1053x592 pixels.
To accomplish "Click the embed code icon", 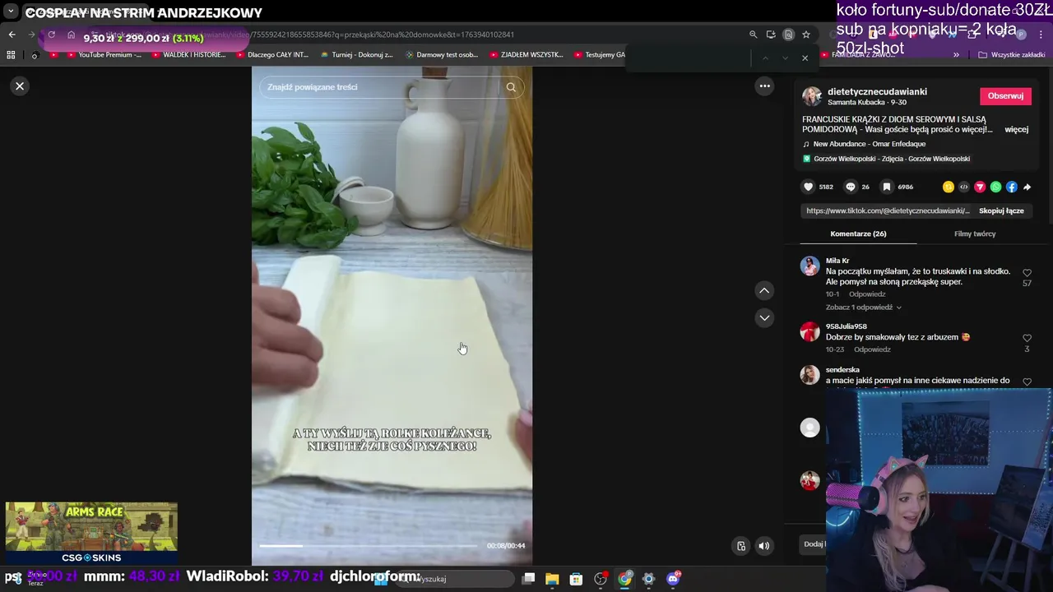I will pos(964,187).
